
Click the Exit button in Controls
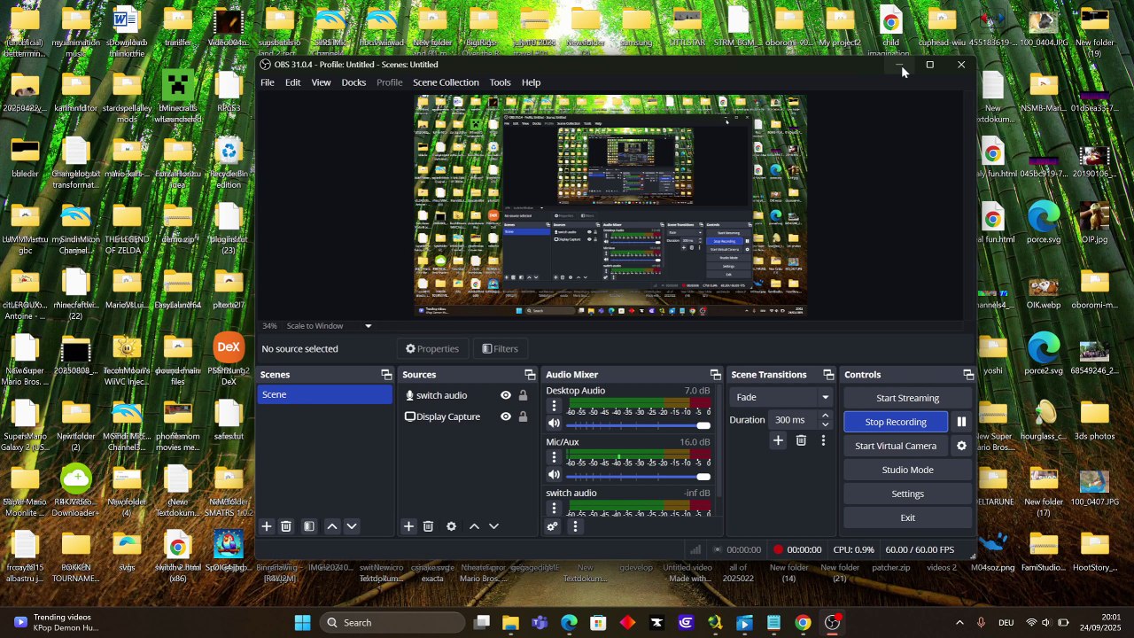pyautogui.click(x=907, y=517)
